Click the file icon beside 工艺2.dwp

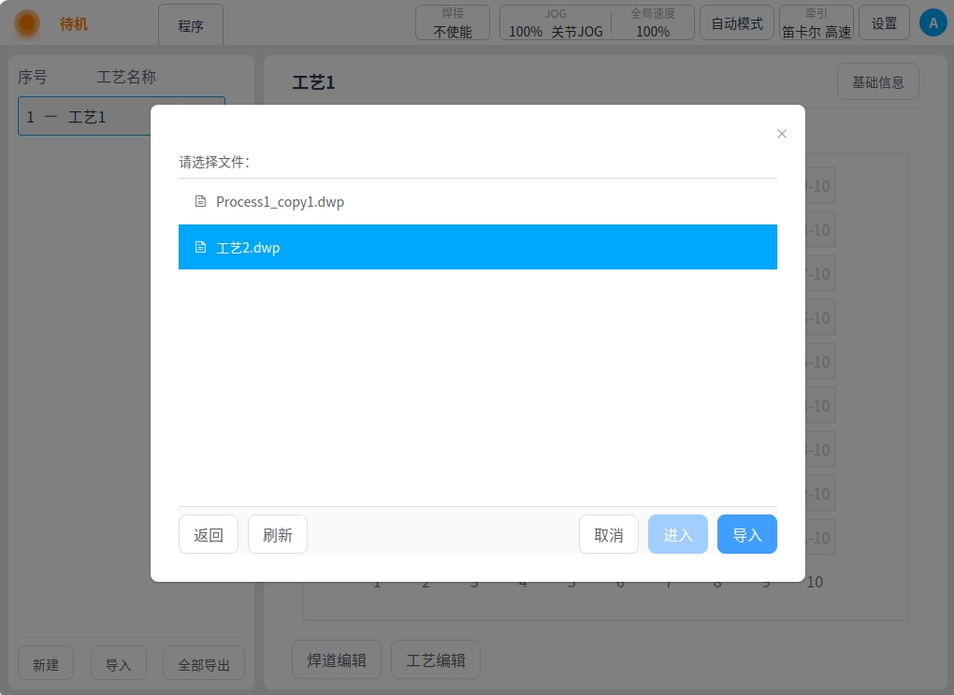(199, 248)
